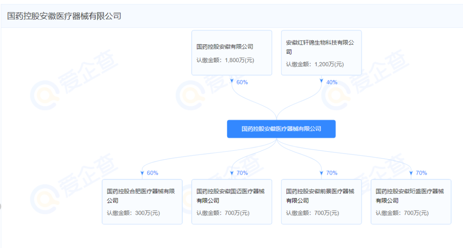463x248 pixels.
Task: Click the 认缴金额: 1,800万(元) text
Action: coord(225,60)
